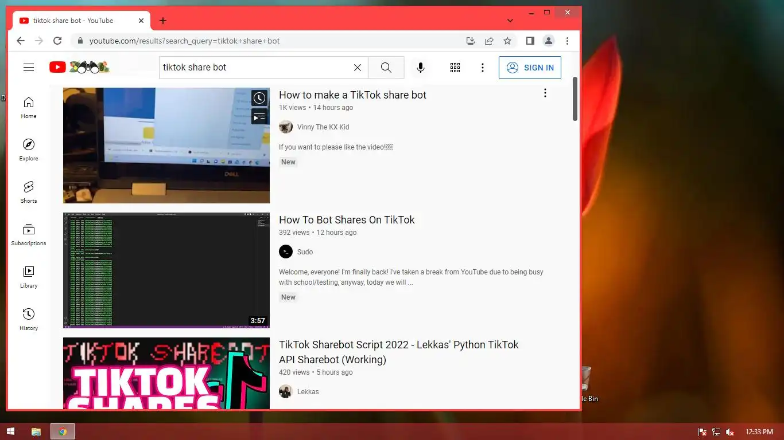Click Lekkas channel avatar

tap(286, 392)
